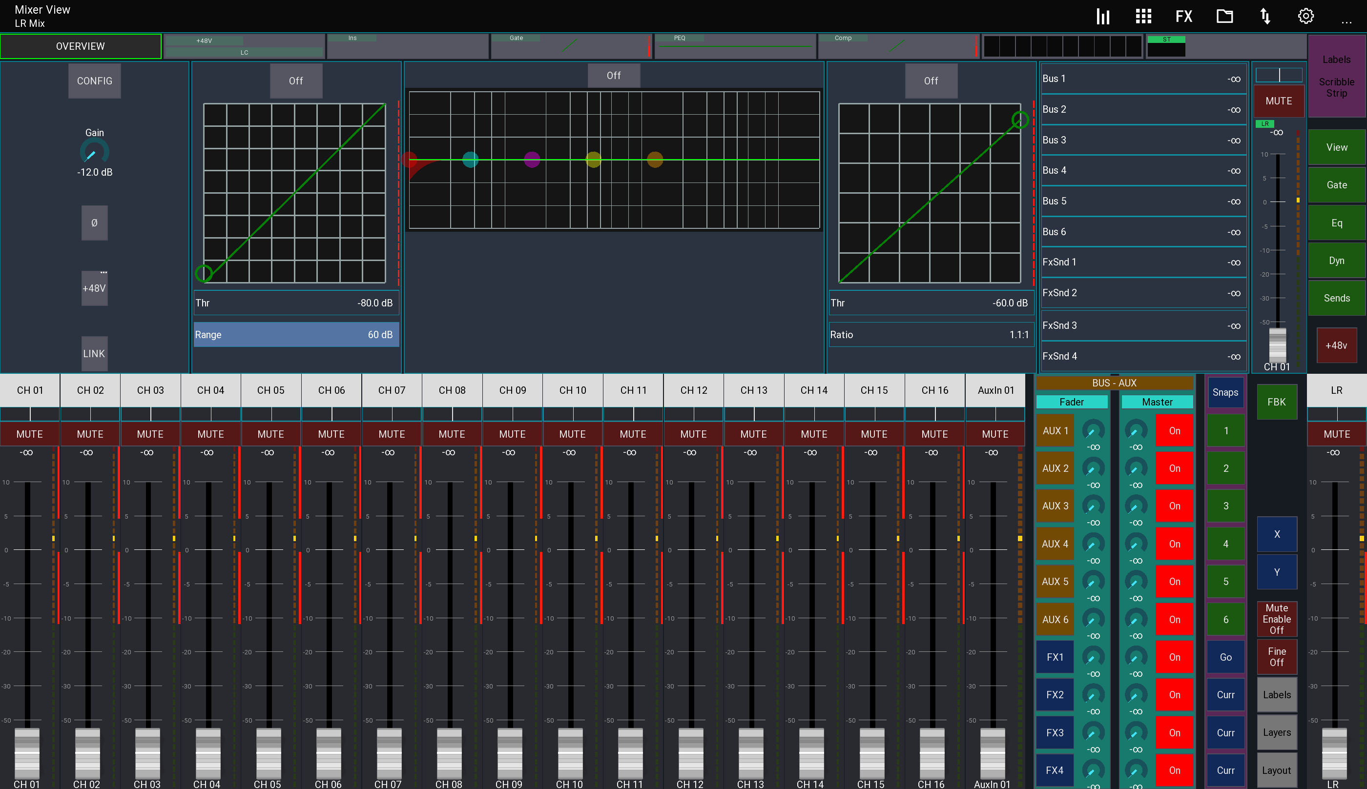The height and width of the screenshot is (789, 1367).
Task: Open the FX page in top bar
Action: [1183, 16]
